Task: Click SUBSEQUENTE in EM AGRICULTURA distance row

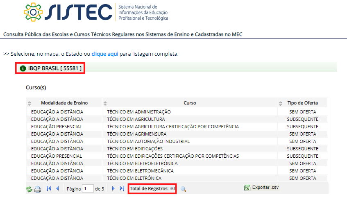Action: pyautogui.click(x=302, y=119)
